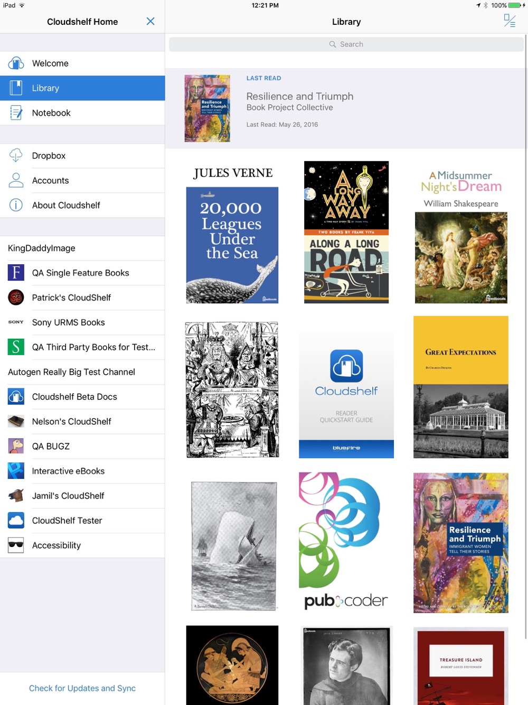528x705 pixels.
Task: Toggle the library list view icon
Action: [510, 21]
